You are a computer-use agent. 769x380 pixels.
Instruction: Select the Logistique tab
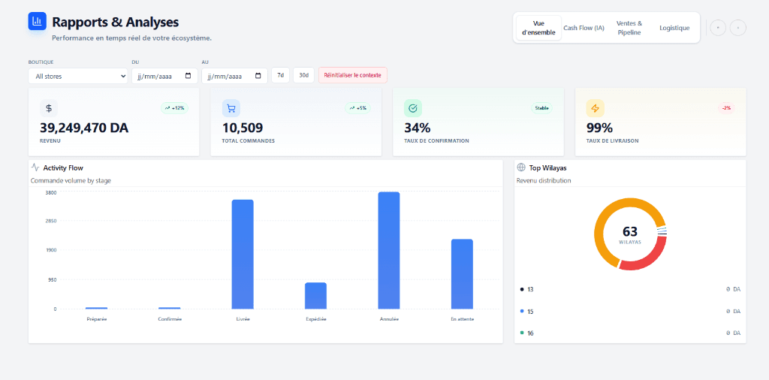pyautogui.click(x=674, y=28)
